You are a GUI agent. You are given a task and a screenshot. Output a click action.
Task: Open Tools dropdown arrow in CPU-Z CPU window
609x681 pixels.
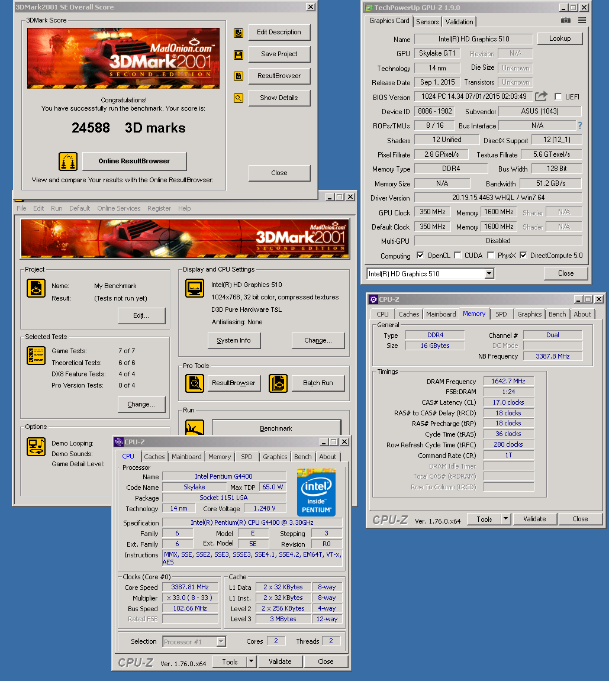(251, 661)
